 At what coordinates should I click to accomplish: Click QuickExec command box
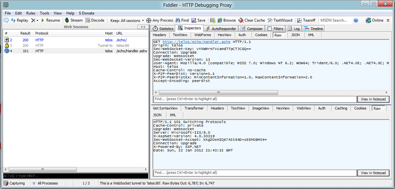click(76, 176)
